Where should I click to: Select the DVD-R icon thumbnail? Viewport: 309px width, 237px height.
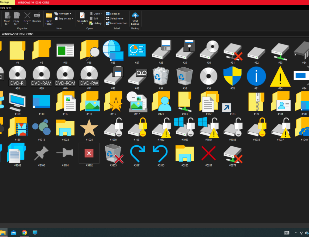pyautogui.click(x=17, y=75)
